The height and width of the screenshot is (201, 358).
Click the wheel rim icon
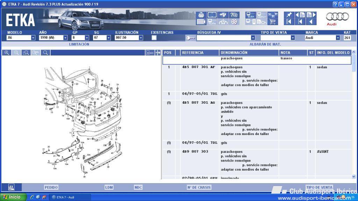pyautogui.click(x=234, y=22)
